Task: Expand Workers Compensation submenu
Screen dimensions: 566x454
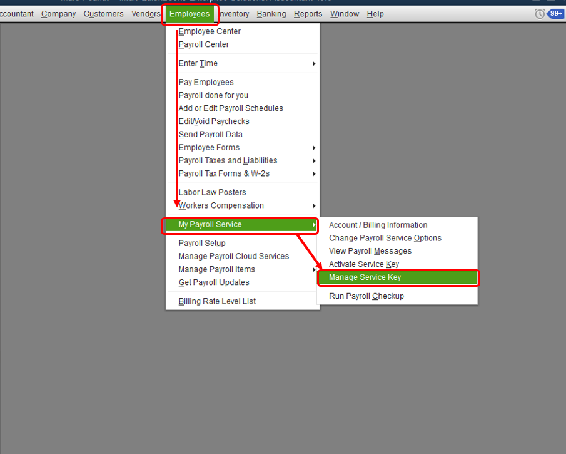Action: (x=243, y=205)
